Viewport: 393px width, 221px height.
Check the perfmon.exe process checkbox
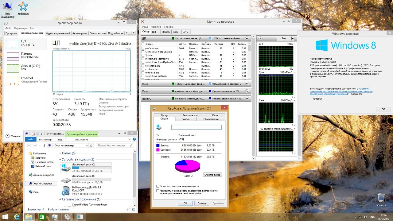[143, 48]
